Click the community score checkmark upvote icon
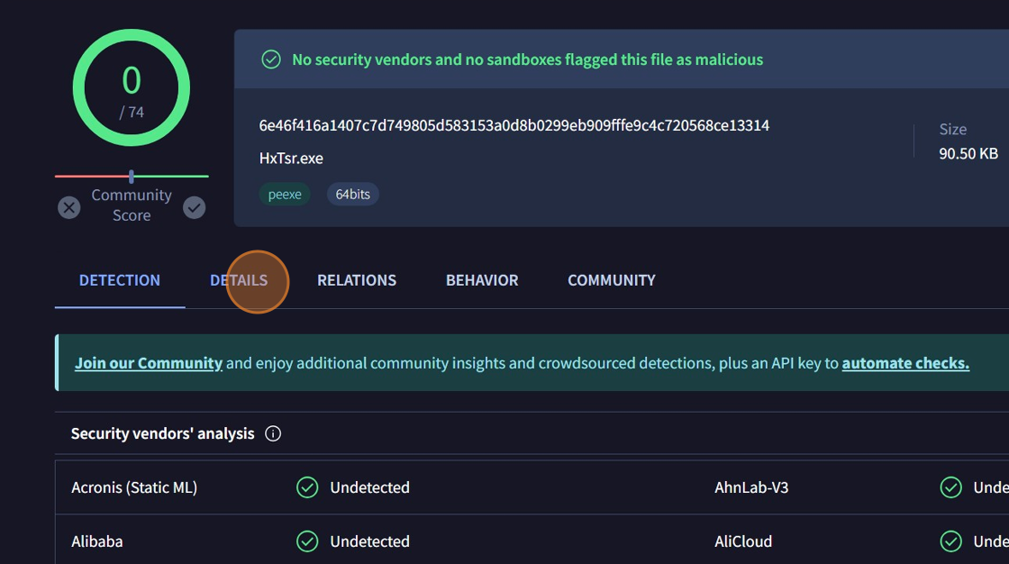 coord(194,208)
